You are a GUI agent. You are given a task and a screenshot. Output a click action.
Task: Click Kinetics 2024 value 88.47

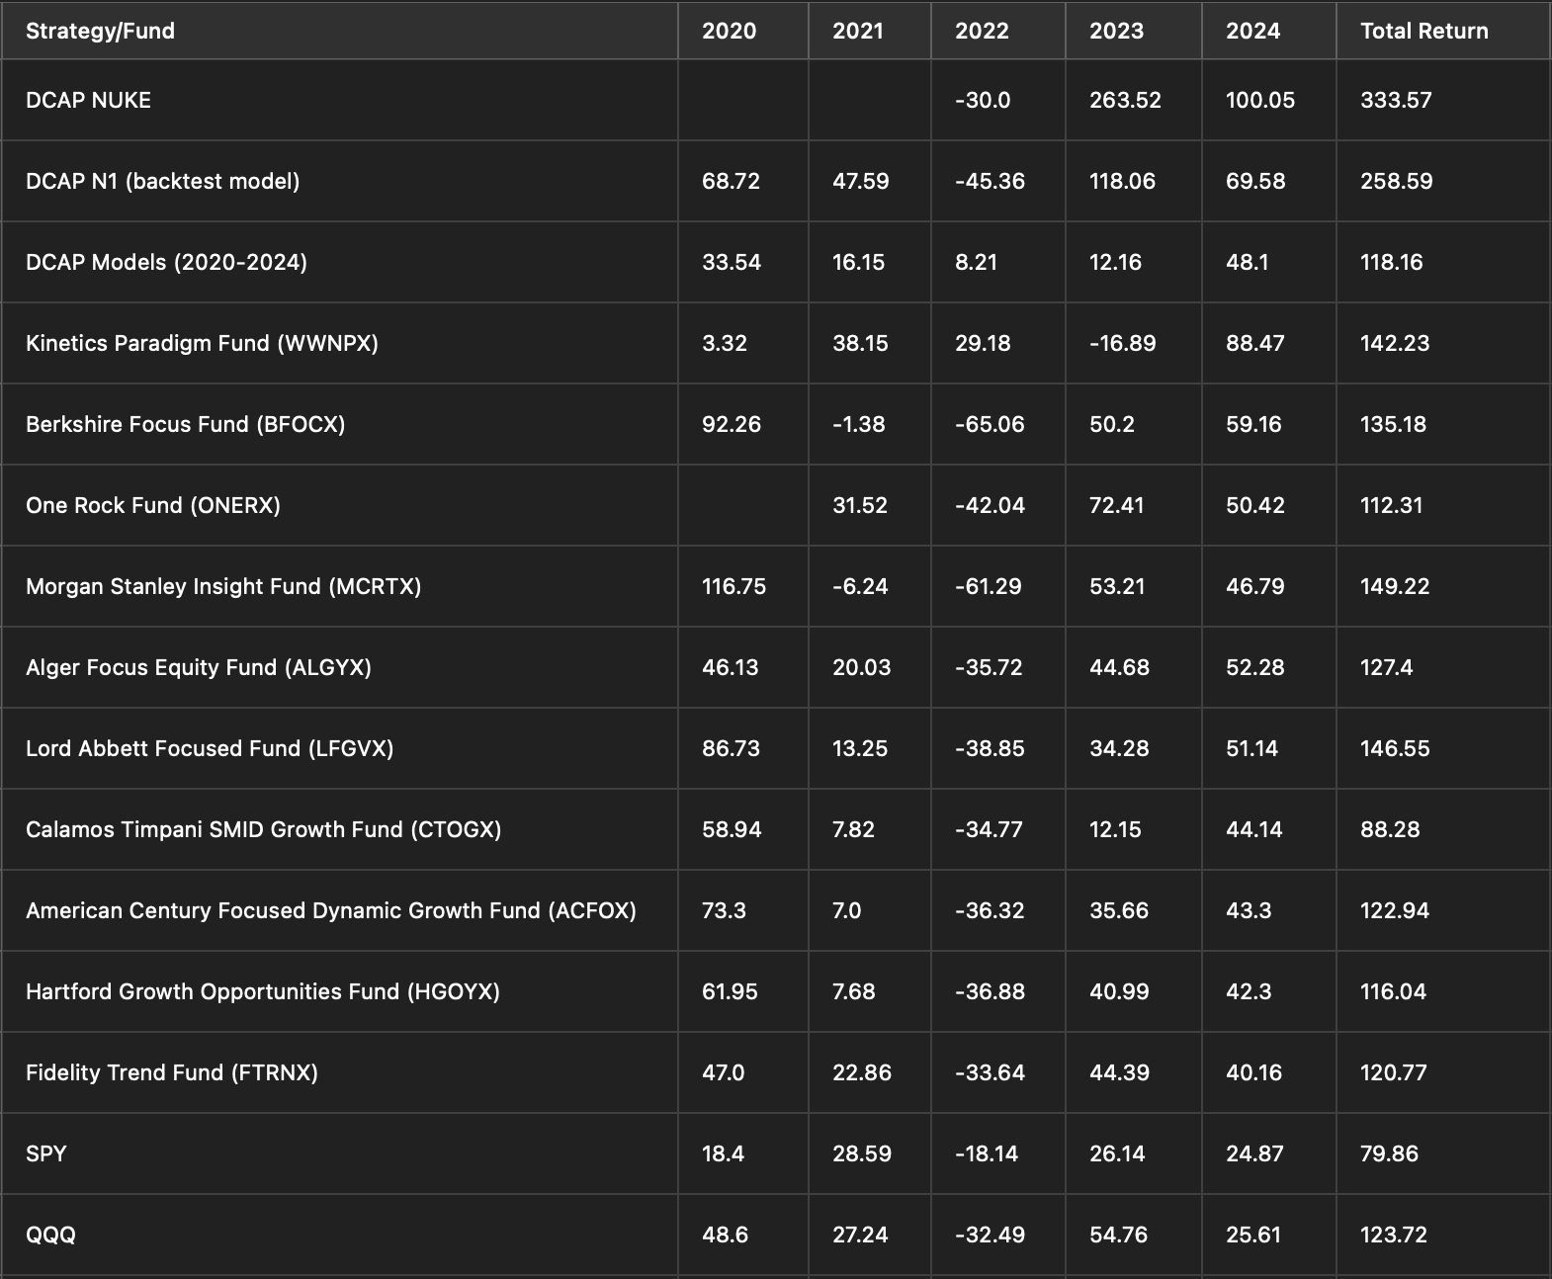pyautogui.click(x=1255, y=343)
